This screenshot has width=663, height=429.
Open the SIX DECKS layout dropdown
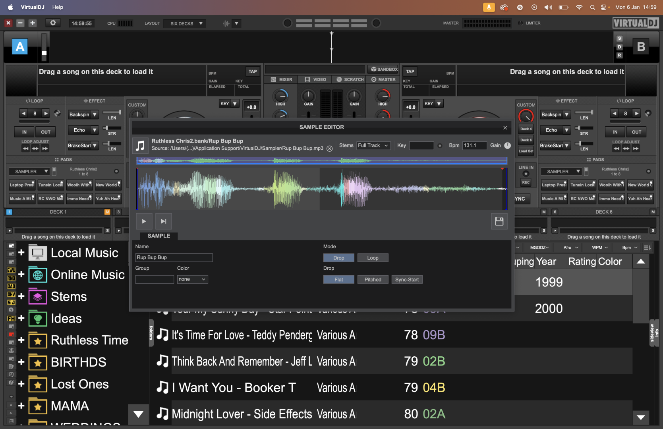pyautogui.click(x=186, y=23)
